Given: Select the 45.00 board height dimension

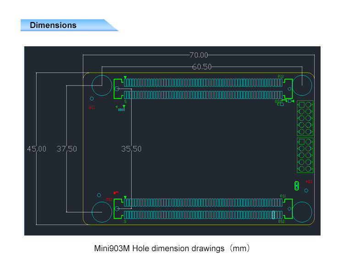Looking at the screenshot, I should [x=37, y=149].
